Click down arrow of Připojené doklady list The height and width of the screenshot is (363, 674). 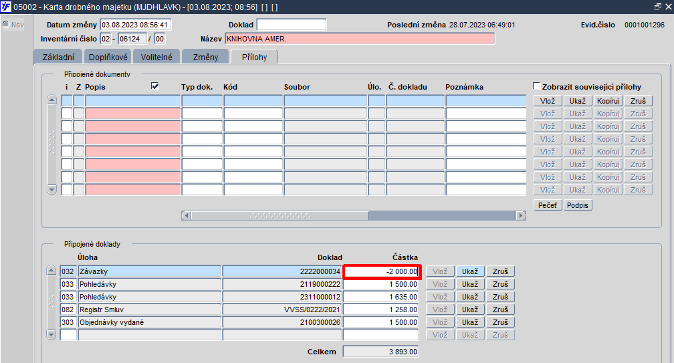click(51, 334)
